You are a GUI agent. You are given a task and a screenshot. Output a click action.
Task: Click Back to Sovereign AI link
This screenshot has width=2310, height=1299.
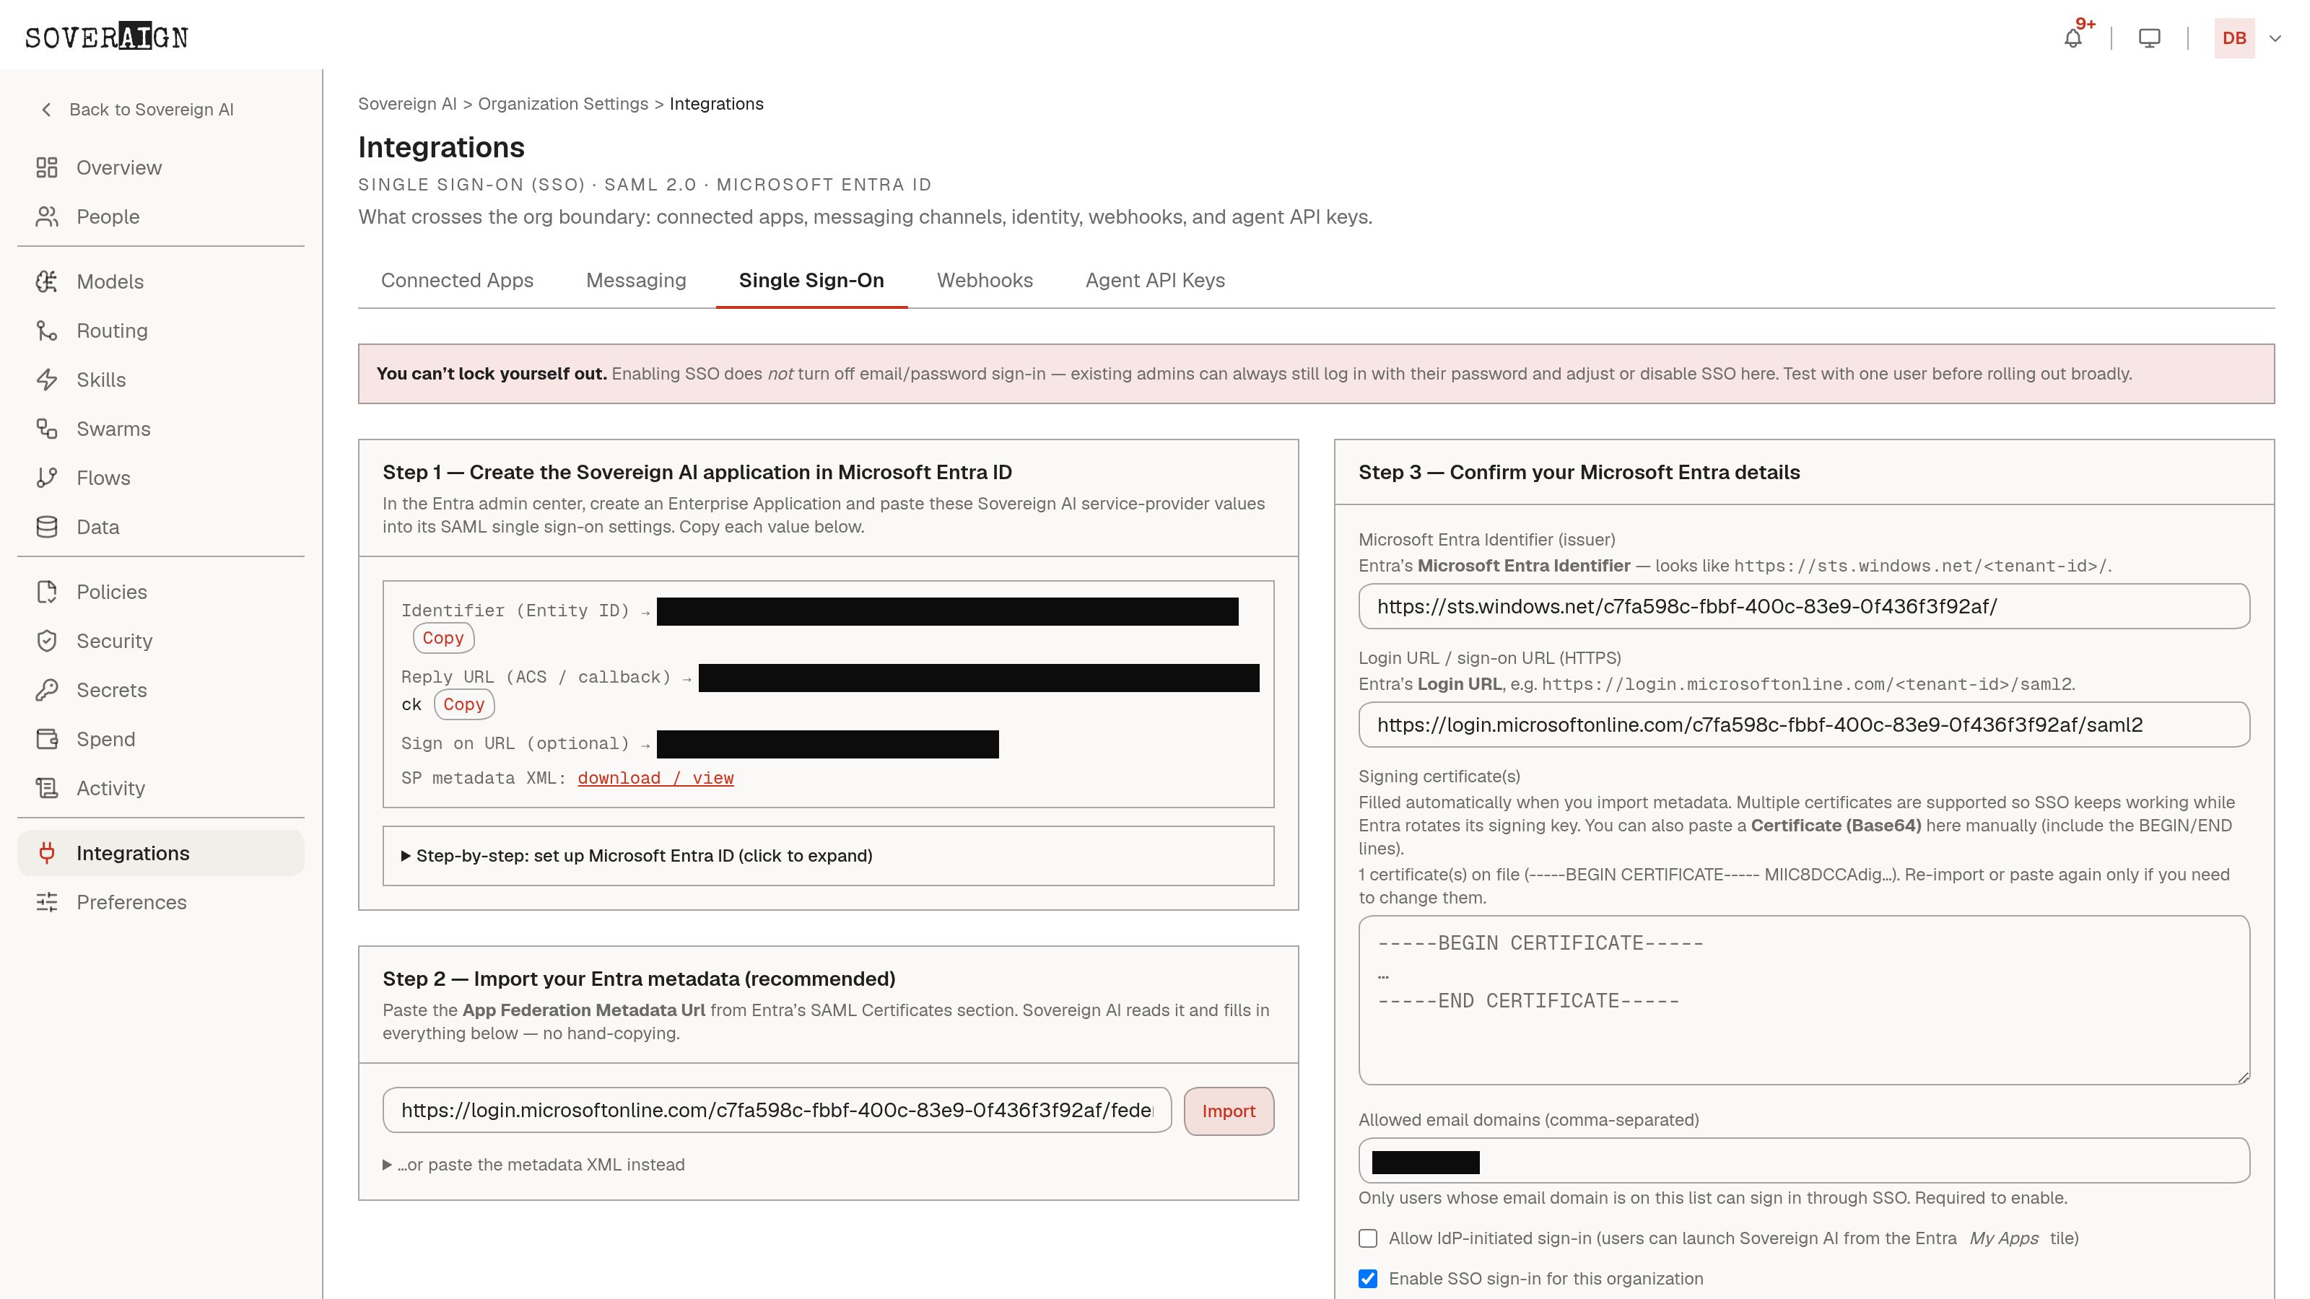[x=151, y=110]
